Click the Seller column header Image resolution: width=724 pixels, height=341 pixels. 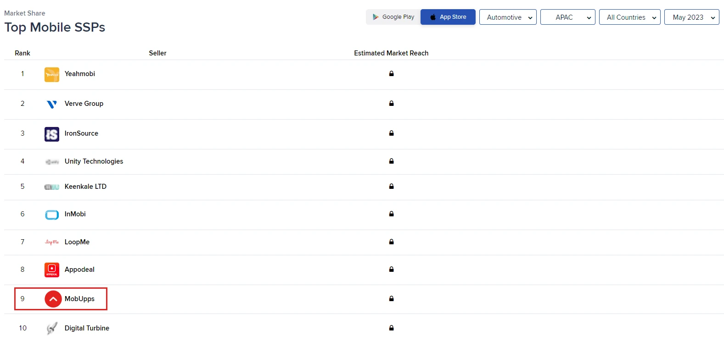tap(157, 53)
